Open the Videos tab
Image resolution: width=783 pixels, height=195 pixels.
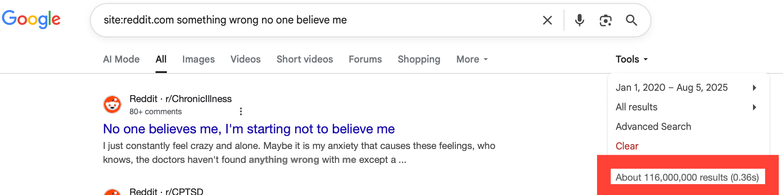pos(246,59)
